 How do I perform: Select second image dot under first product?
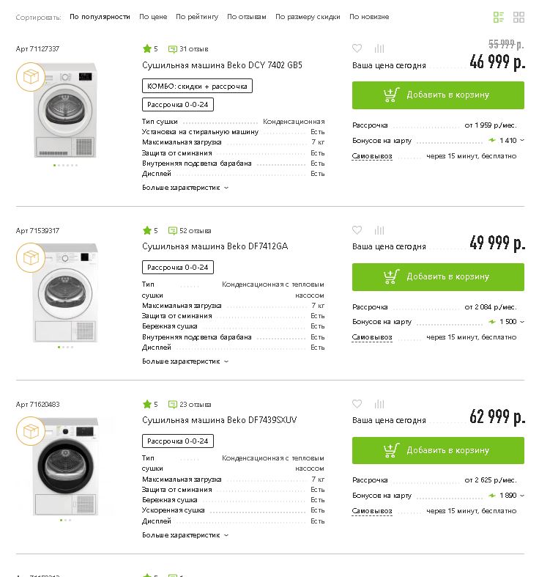[x=59, y=165]
